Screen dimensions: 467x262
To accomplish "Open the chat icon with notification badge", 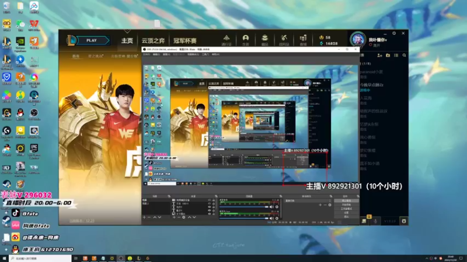I will pyautogui.click(x=364, y=221).
